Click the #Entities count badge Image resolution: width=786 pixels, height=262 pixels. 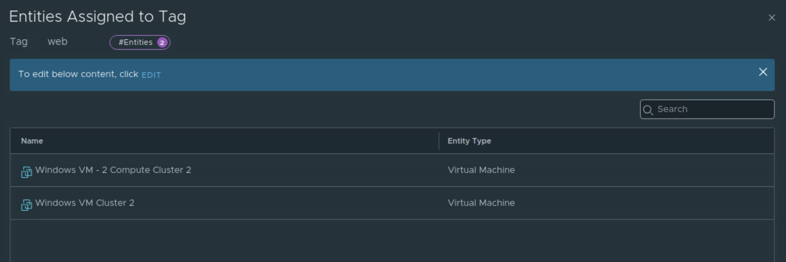pos(136,43)
